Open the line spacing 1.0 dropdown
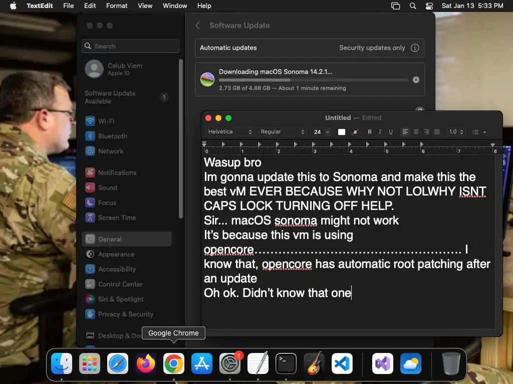513x384 pixels. [456, 131]
